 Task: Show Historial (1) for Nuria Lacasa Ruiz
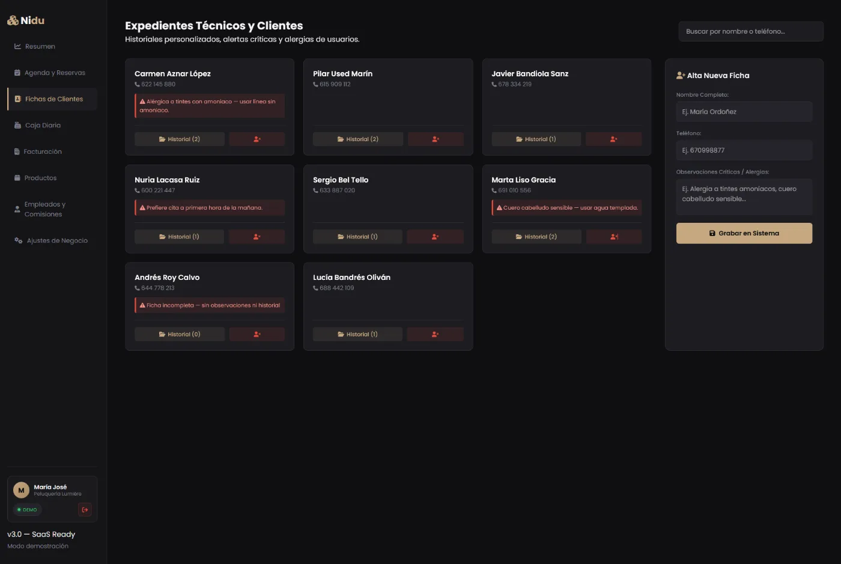point(179,237)
